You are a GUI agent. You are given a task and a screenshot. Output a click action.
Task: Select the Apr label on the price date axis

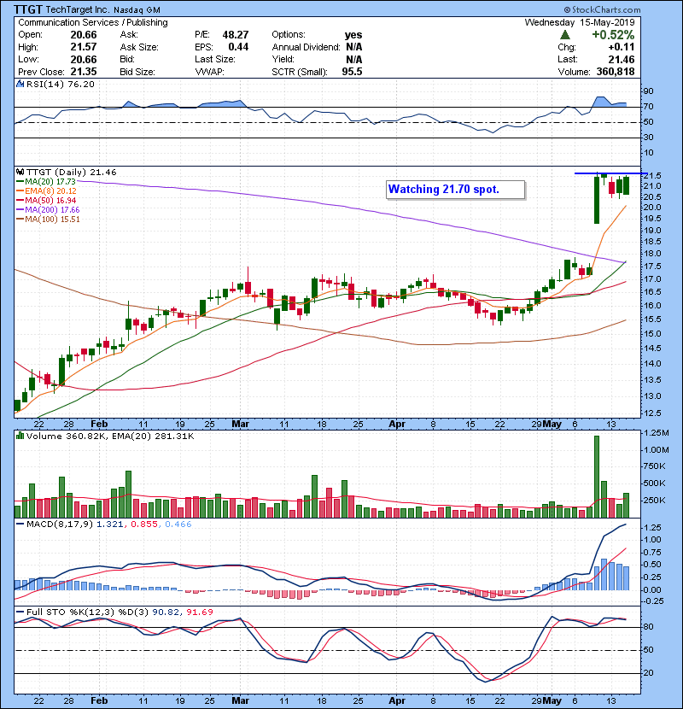(397, 423)
